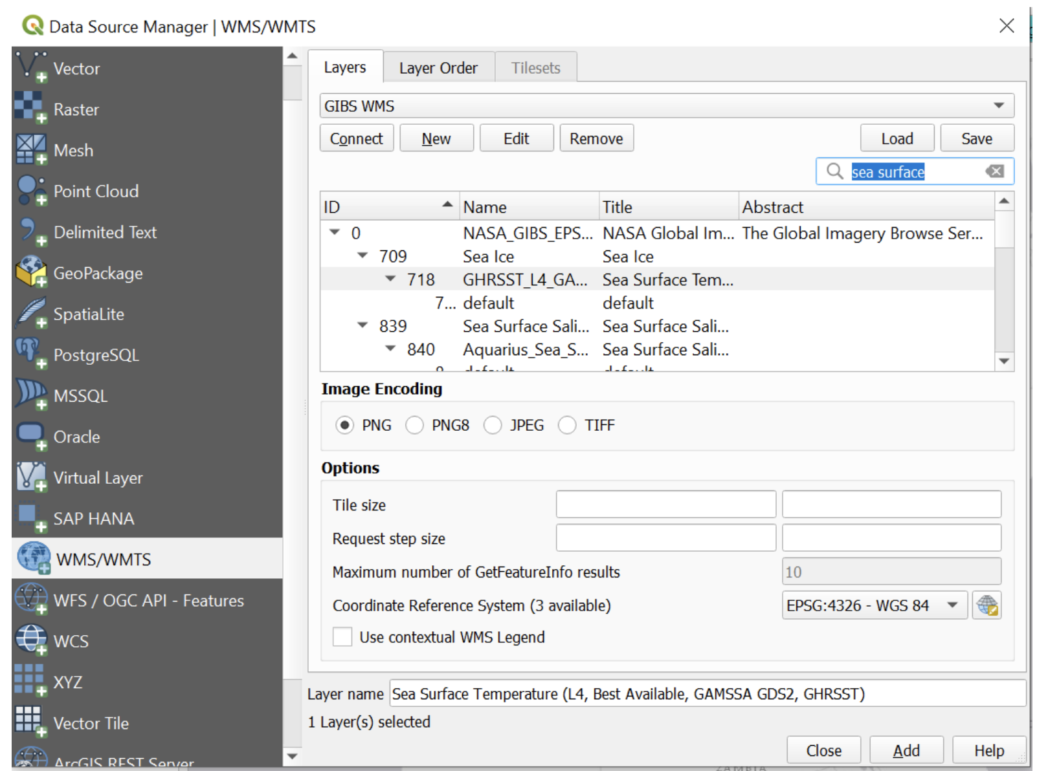Select the Aquarius_Sea_S... layer row
The height and width of the screenshot is (771, 1037).
[657, 349]
